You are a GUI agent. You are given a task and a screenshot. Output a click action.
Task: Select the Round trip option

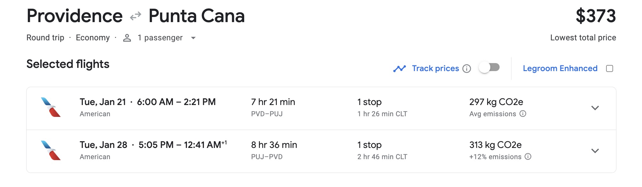coord(46,37)
